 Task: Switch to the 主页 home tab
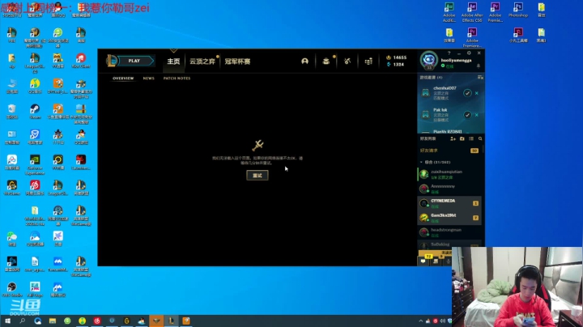(173, 62)
